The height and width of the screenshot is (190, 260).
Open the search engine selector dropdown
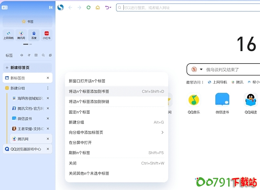[x=201, y=69]
